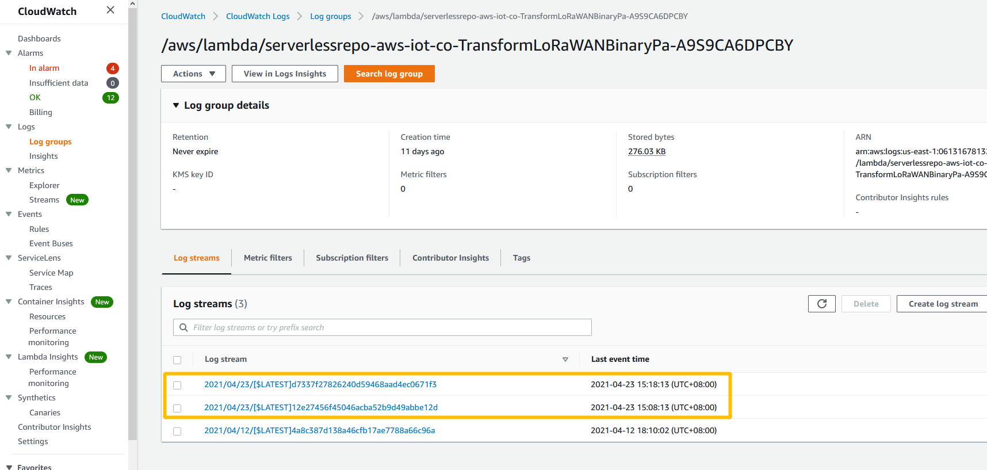Switch to the Subscription filters tab
The image size is (987, 470).
click(x=352, y=258)
